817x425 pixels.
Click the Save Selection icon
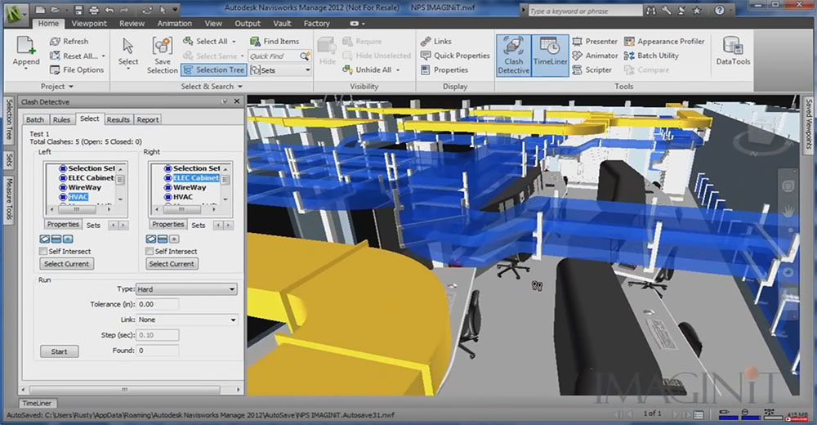pyautogui.click(x=162, y=47)
